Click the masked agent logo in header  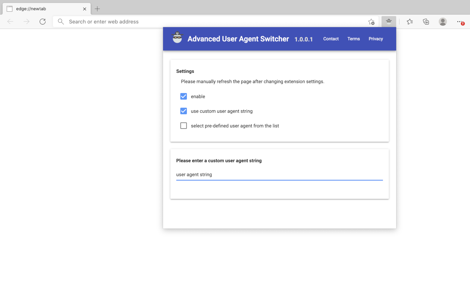tap(177, 38)
